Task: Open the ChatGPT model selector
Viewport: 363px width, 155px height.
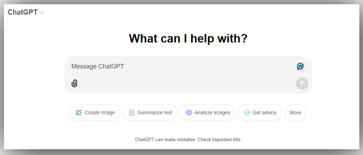Action: pos(23,12)
